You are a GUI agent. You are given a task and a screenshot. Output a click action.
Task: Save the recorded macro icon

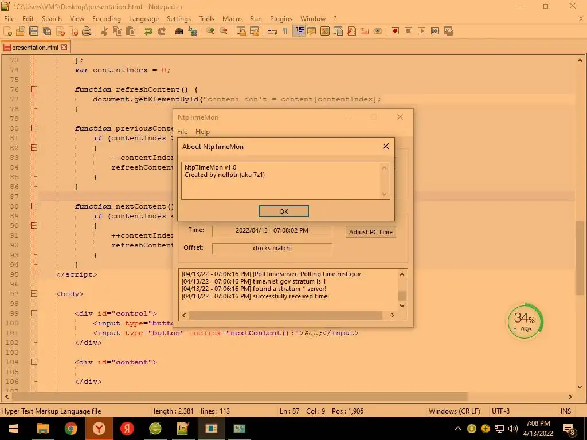(448, 31)
